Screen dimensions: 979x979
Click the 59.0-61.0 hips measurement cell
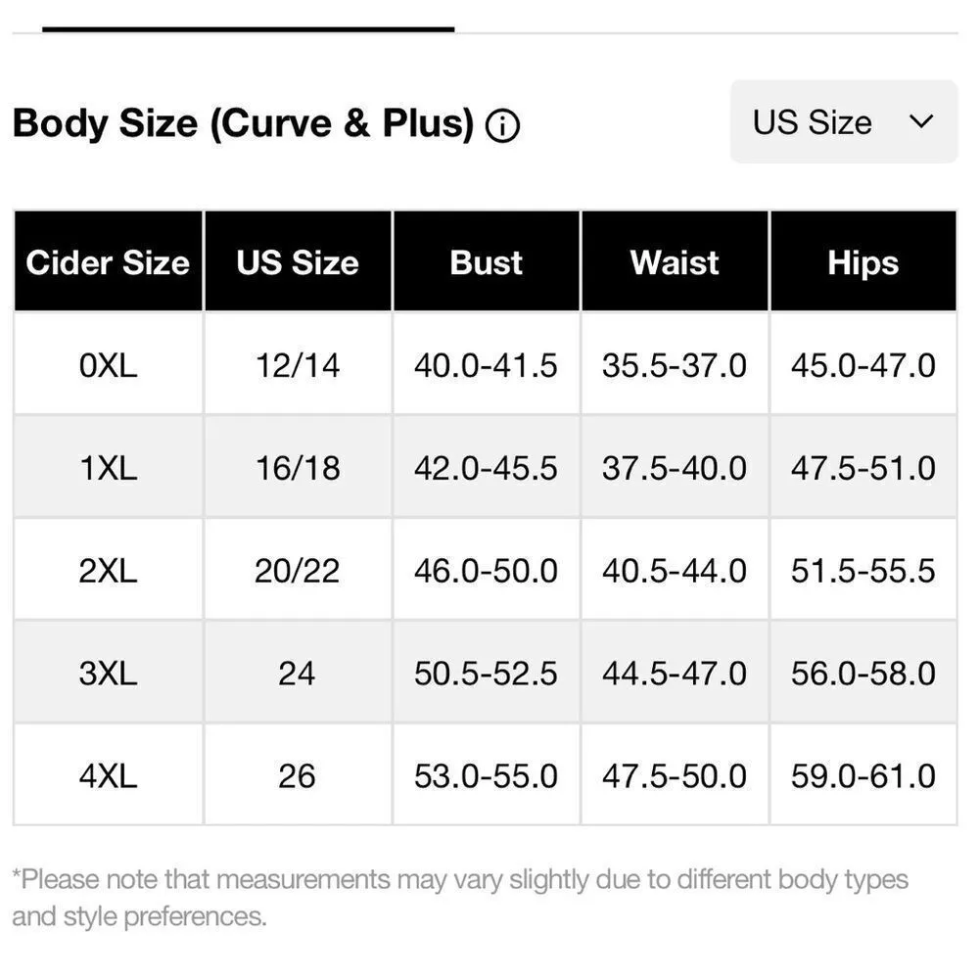coord(862,776)
